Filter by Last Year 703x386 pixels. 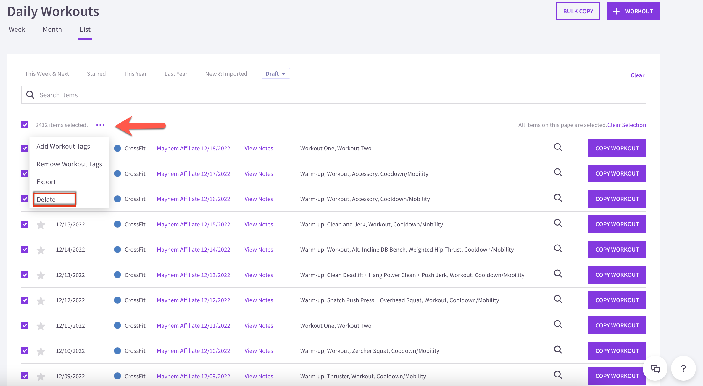click(176, 74)
